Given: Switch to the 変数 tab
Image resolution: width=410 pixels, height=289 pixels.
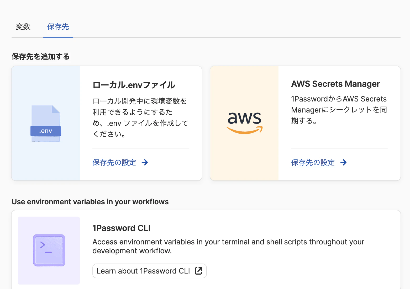Looking at the screenshot, I should pyautogui.click(x=23, y=27).
